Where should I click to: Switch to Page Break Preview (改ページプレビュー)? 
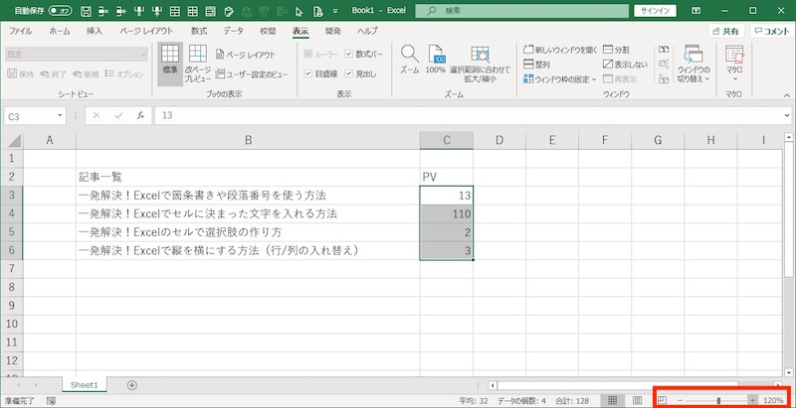(198, 64)
